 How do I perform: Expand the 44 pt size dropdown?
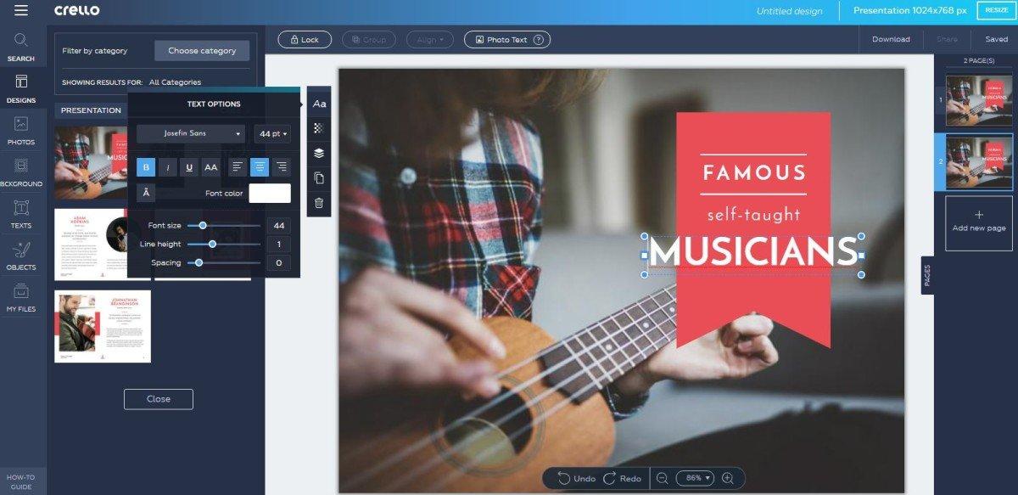pos(272,133)
